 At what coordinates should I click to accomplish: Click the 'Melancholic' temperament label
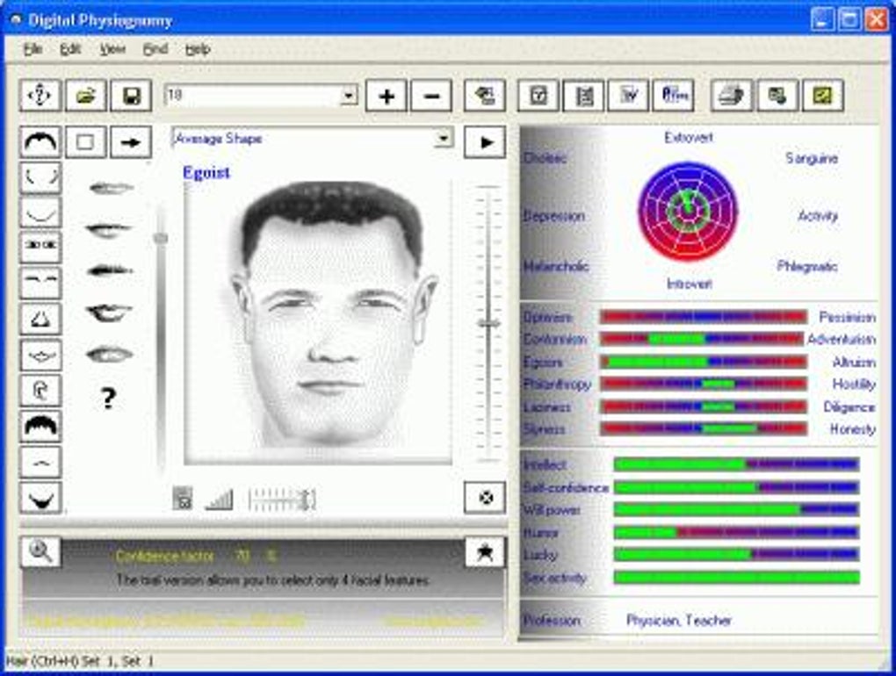tap(556, 267)
